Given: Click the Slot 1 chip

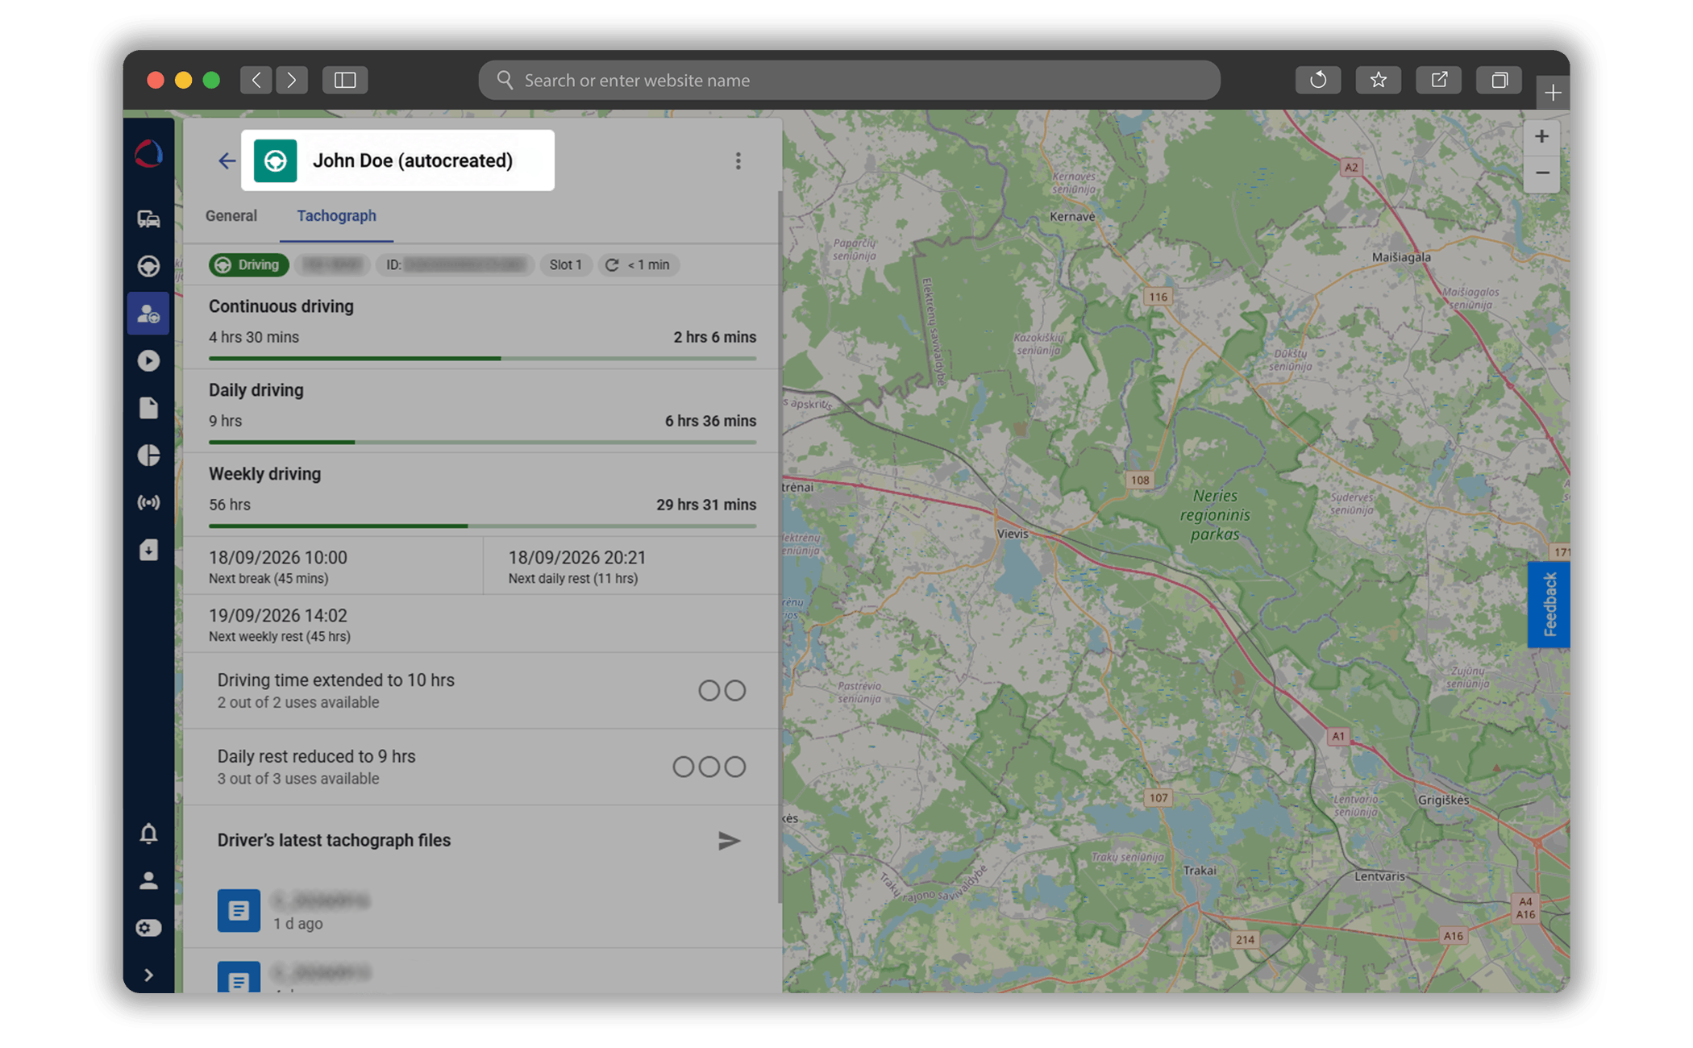Looking at the screenshot, I should click(x=566, y=264).
